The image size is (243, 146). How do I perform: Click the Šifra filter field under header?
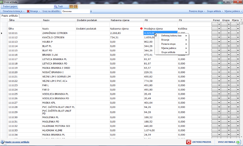pos(25,24)
